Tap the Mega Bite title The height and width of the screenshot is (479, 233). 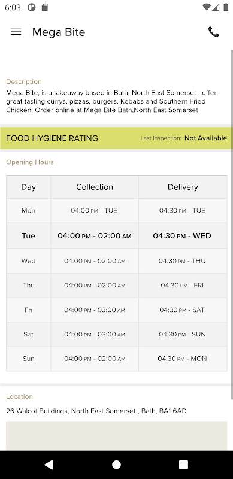point(59,32)
